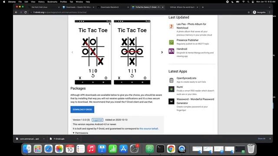Switch to Downloads Oracle VM VirtualBox tab
The width and height of the screenshot is (278, 156).
(79, 7)
